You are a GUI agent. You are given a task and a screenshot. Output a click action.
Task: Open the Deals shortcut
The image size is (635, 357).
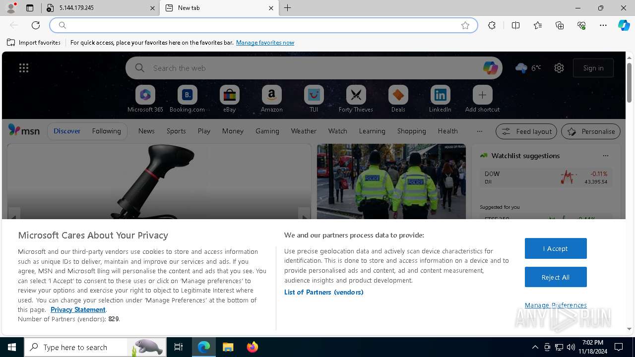pos(398,99)
